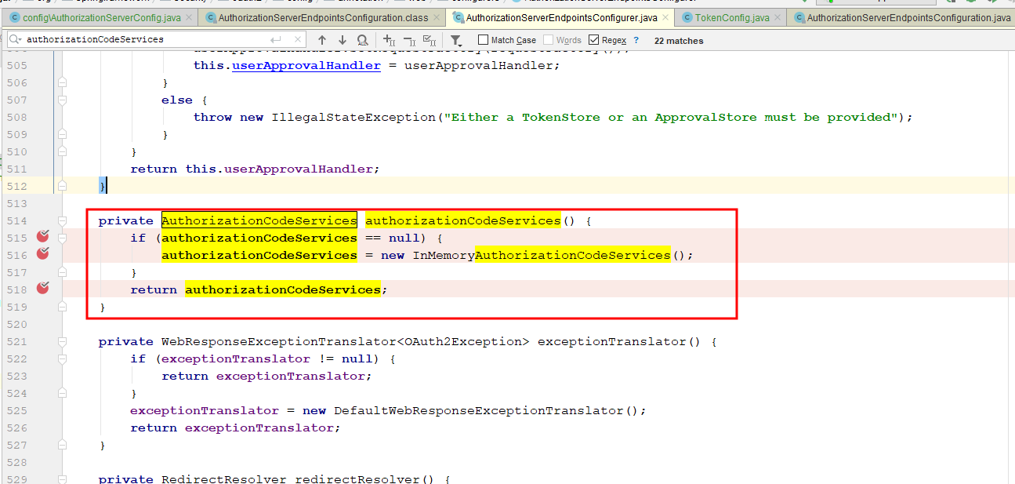Select all occurrences icon in find bar

point(429,40)
